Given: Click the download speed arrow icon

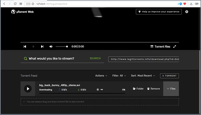Looking at the screenshot, I should click(79, 90).
